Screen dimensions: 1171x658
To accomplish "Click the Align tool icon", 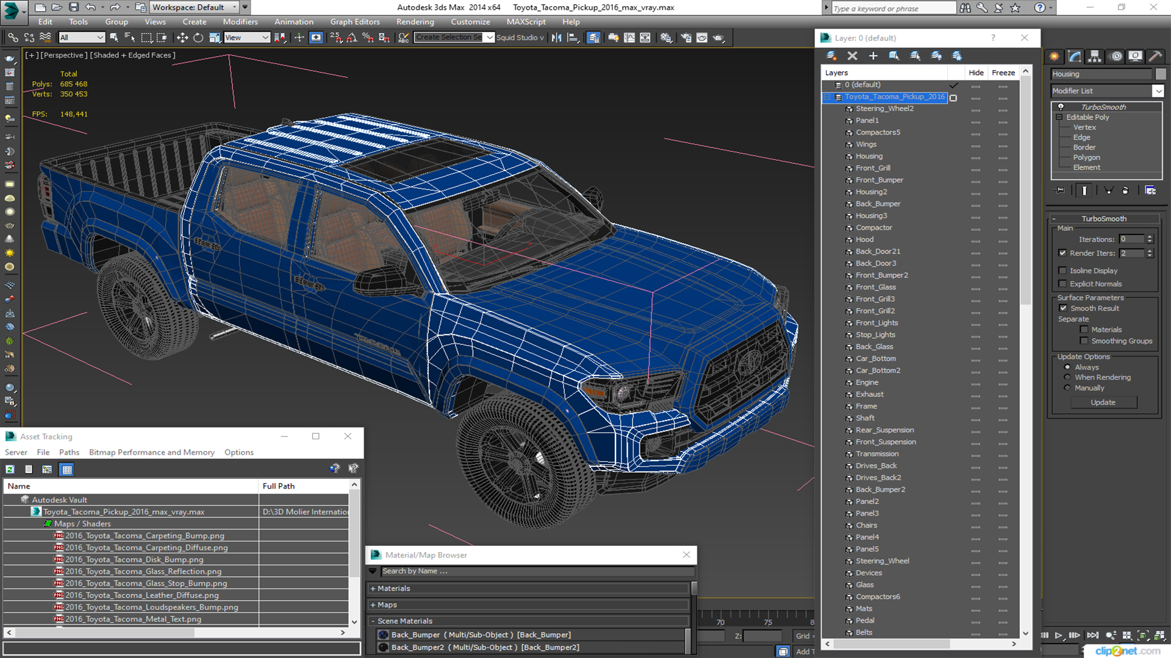I will coord(573,38).
